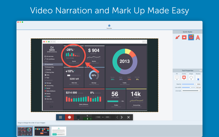
Task: Toggle the cursor capture icon in recording bar
Action: tap(87, 116)
